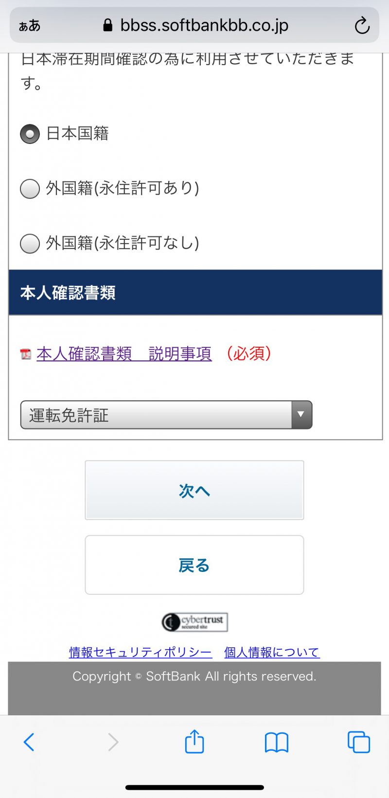389x798 pixels.
Task: Tap the Safari share icon
Action: [194, 742]
